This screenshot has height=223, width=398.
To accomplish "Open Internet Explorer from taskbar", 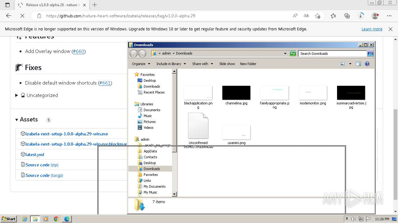I will (x=25, y=219).
